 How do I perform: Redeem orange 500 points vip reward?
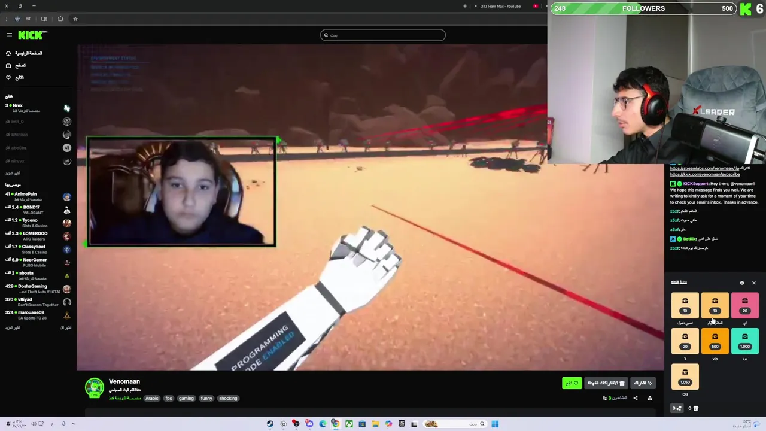(x=715, y=341)
